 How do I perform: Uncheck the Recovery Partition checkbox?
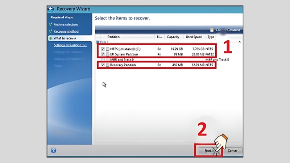[103, 65]
